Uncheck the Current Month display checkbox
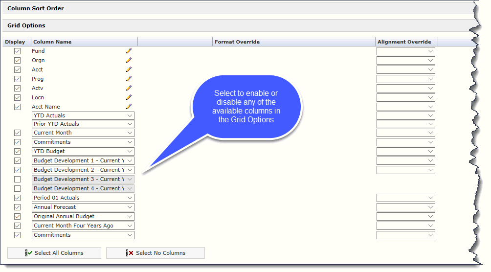The width and height of the screenshot is (491, 272). (x=18, y=133)
